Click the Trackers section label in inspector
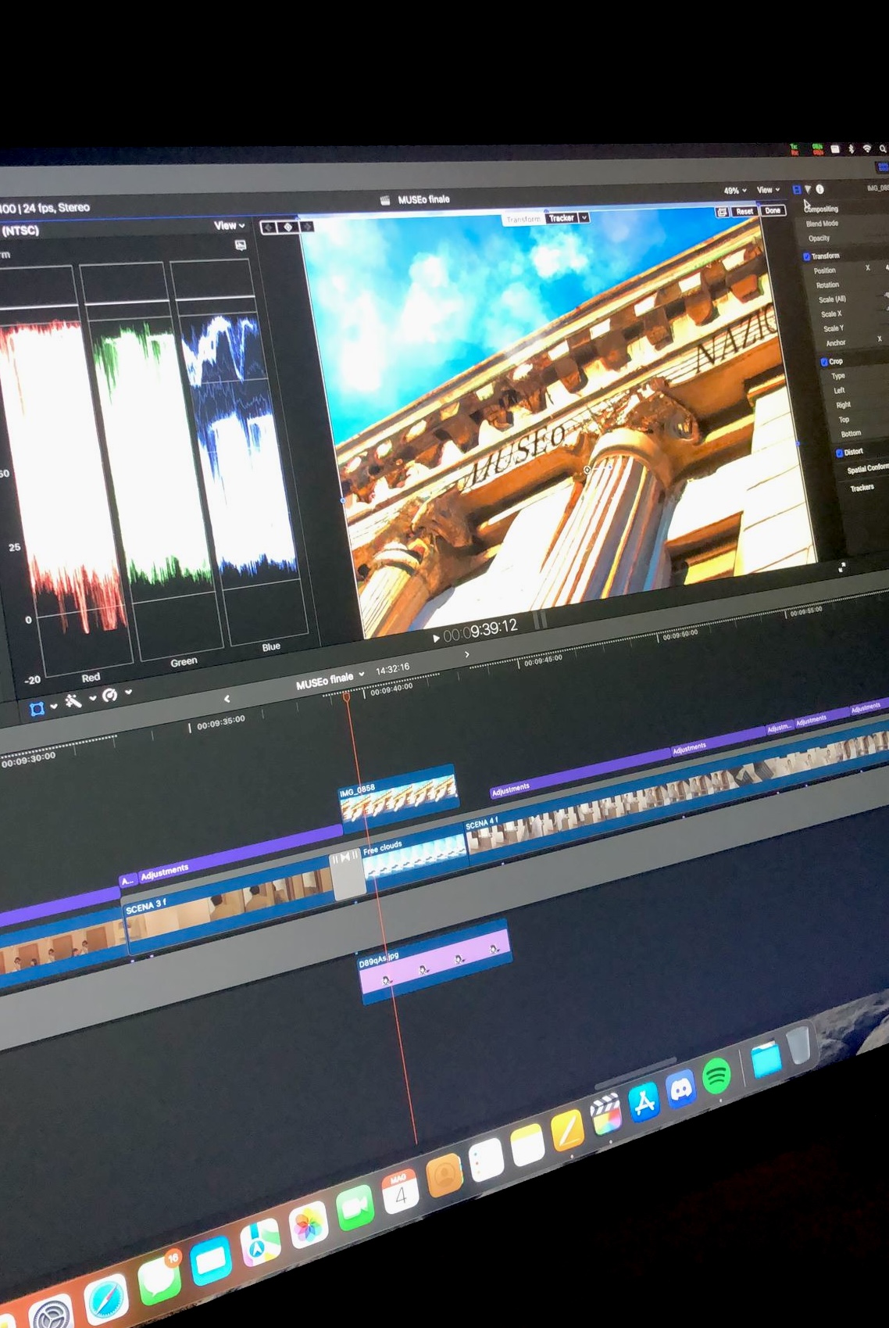Screen dimensions: 889x1328 click(x=862, y=488)
